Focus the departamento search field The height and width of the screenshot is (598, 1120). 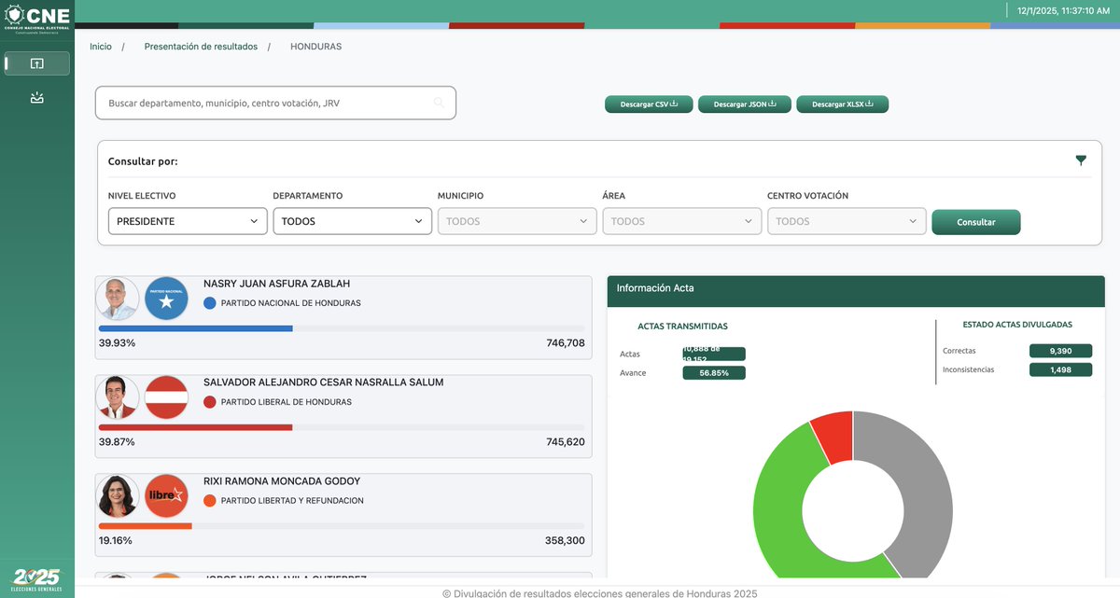(x=275, y=103)
